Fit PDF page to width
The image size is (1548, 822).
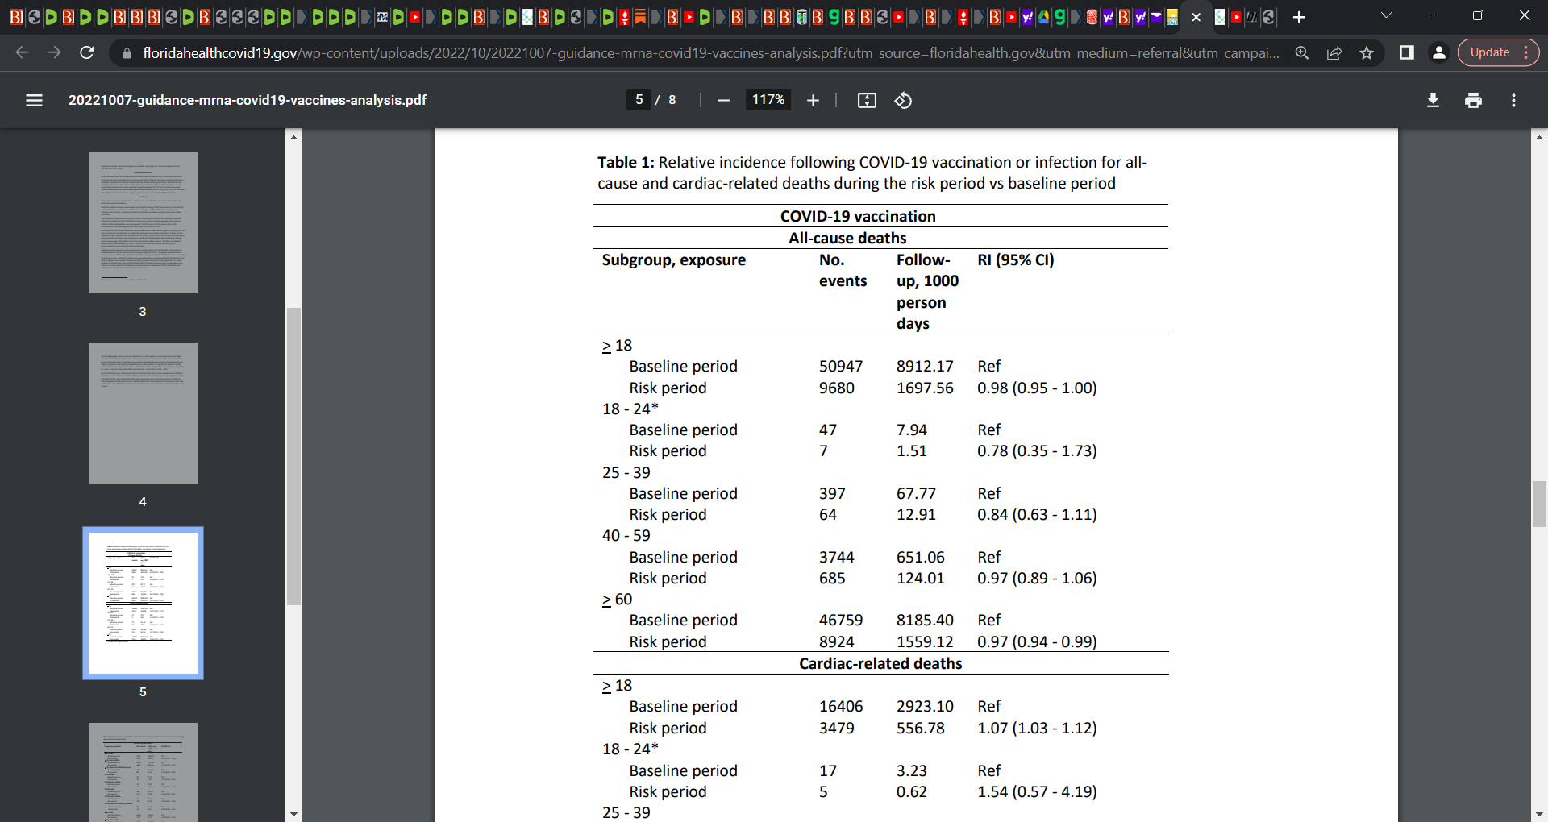tap(867, 100)
